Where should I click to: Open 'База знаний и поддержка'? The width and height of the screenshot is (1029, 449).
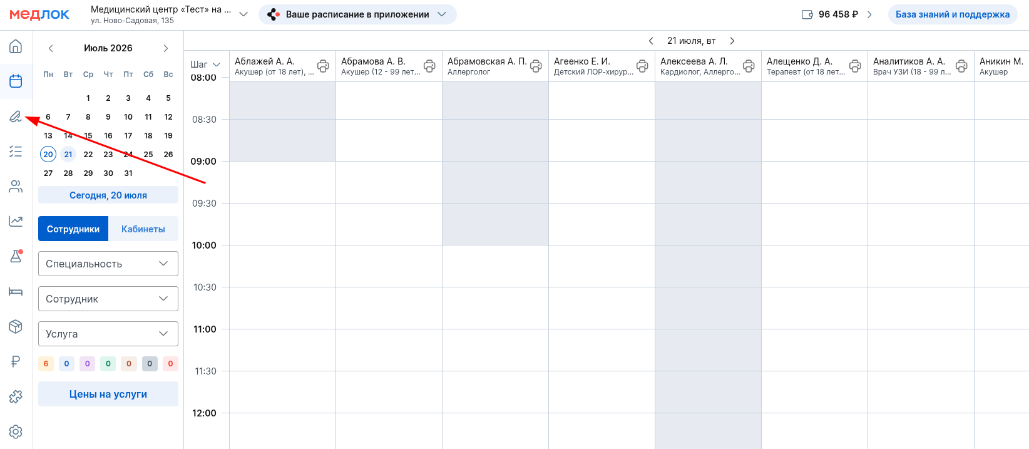(x=953, y=14)
